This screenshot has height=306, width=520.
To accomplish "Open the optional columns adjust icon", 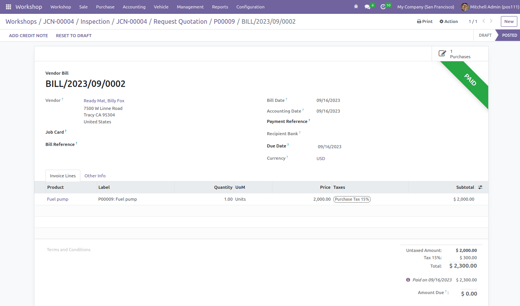I will pyautogui.click(x=480, y=188).
